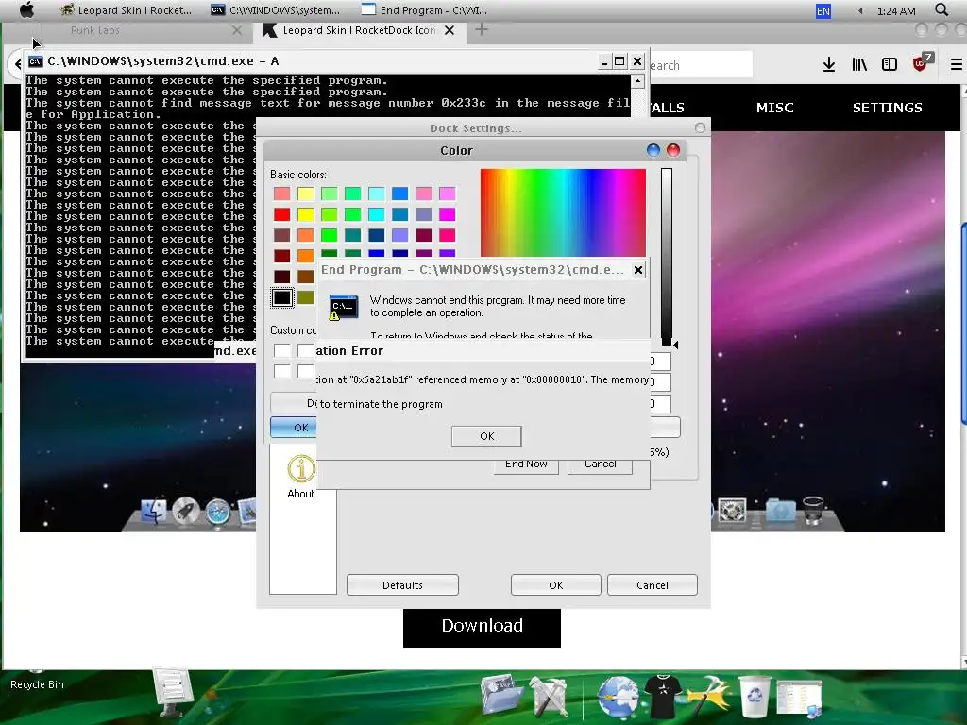
Task: Click the red Color dialog close button
Action: [672, 150]
